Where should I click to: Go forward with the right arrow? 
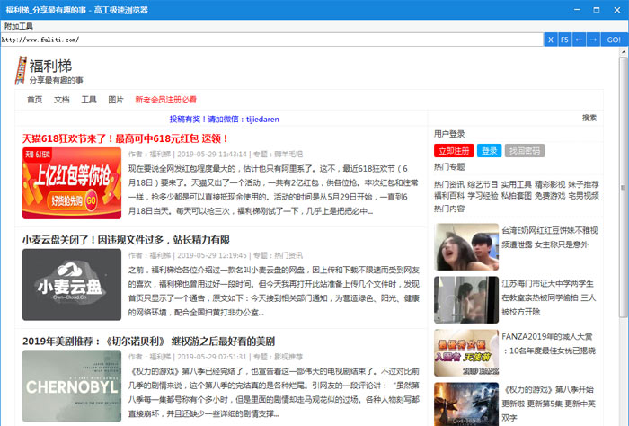click(x=592, y=40)
